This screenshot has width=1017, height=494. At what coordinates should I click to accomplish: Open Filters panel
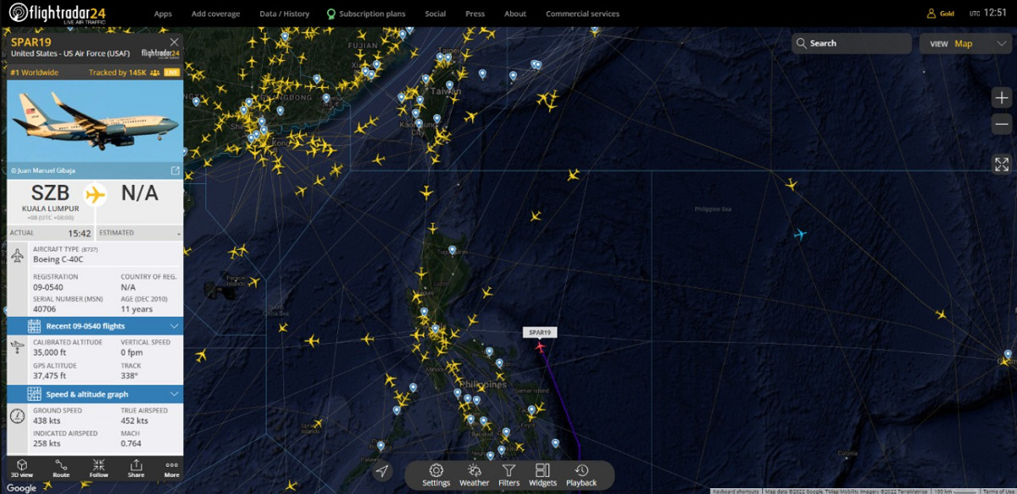[508, 475]
